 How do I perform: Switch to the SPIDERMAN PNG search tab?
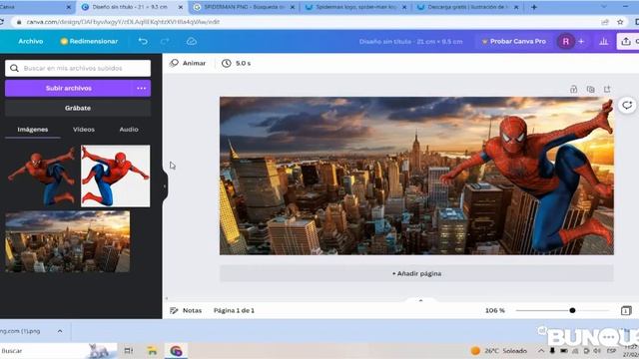pos(244,7)
